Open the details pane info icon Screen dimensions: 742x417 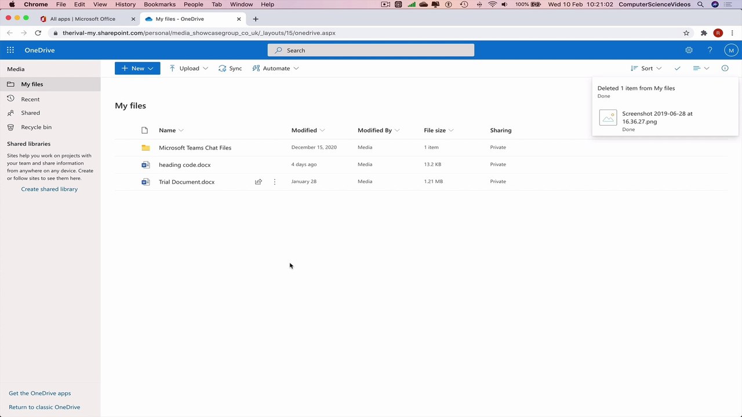point(725,68)
